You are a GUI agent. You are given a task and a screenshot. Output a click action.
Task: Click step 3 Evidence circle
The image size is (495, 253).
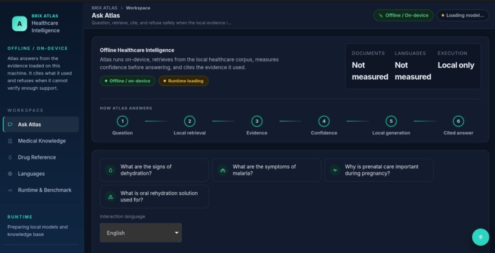pos(257,121)
